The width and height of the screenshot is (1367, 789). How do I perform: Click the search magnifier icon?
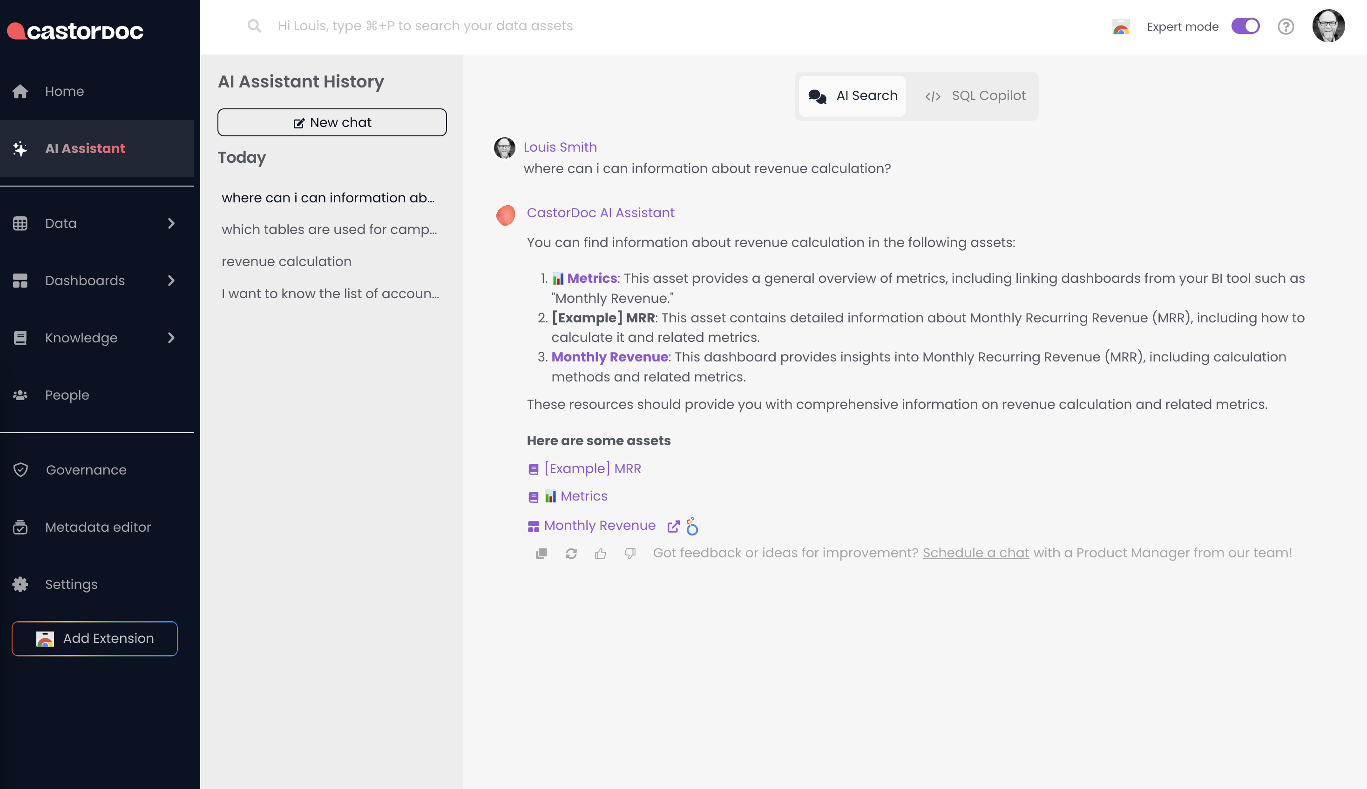254,26
